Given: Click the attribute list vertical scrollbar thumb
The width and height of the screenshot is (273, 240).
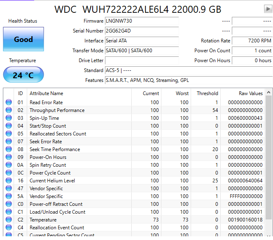Looking at the screenshot, I should (x=268, y=158).
